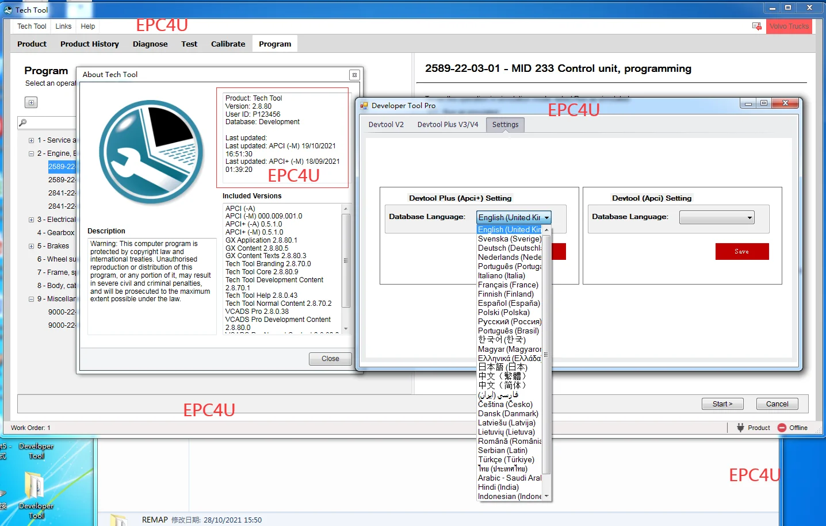Save the Devtool (Apci) Setting
Image resolution: width=826 pixels, height=526 pixels.
(x=742, y=252)
